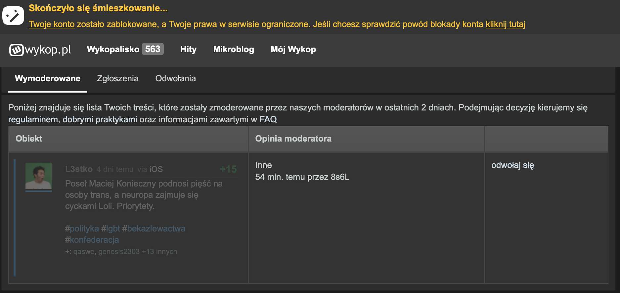Open the wykop.pl logo homepage
The height and width of the screenshot is (293, 620).
point(40,50)
